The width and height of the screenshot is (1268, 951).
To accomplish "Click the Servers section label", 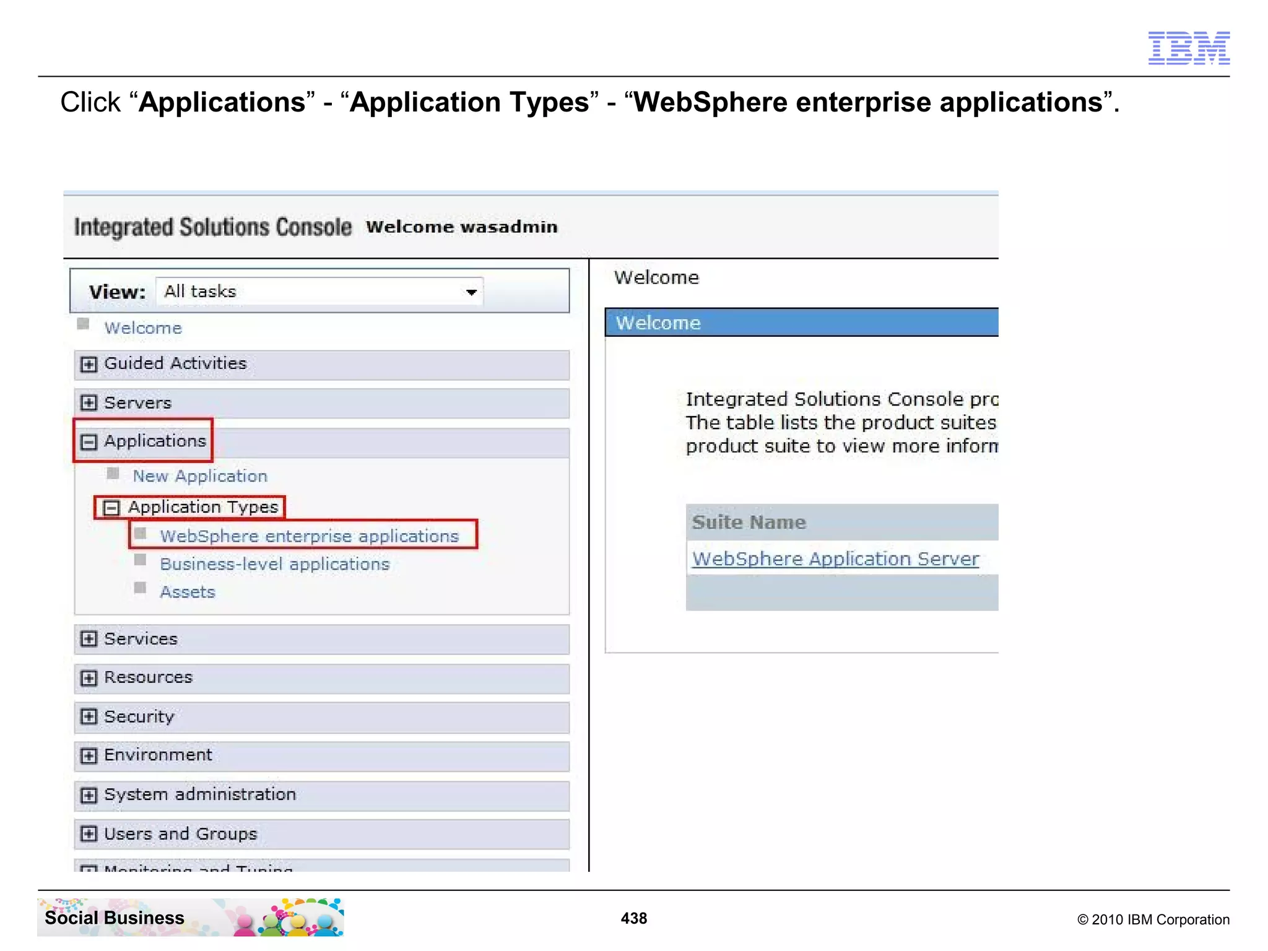I will tap(137, 403).
